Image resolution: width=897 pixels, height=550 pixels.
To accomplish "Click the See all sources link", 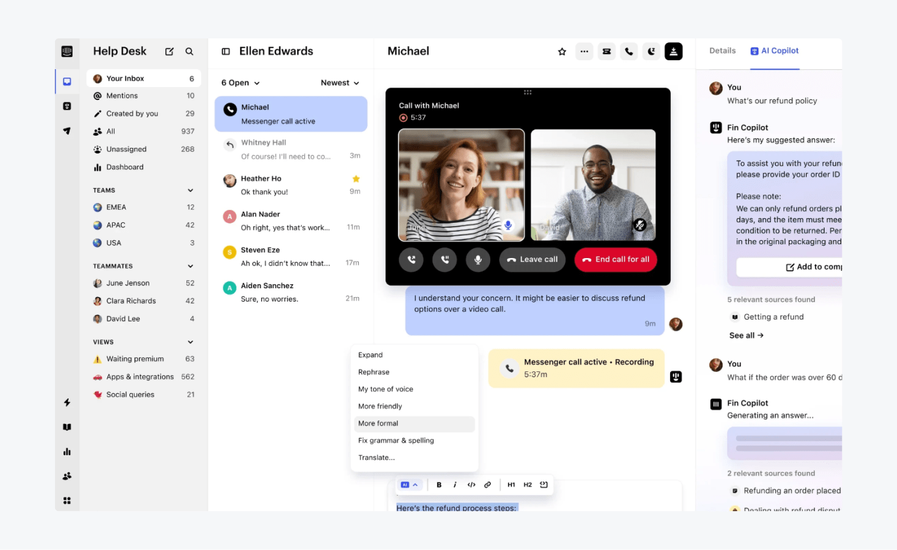I will click(746, 335).
